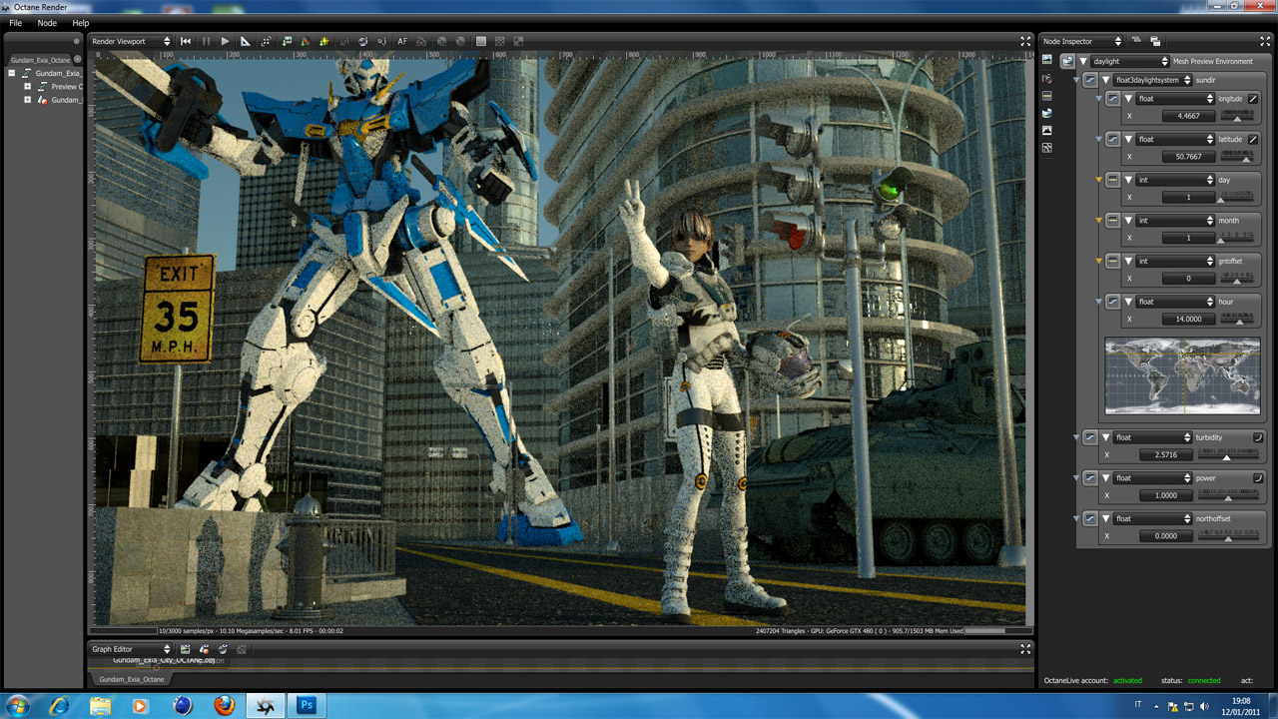Click the ruler triangle icon in viewport toolbar
Image resolution: width=1278 pixels, height=719 pixels.
(x=246, y=41)
